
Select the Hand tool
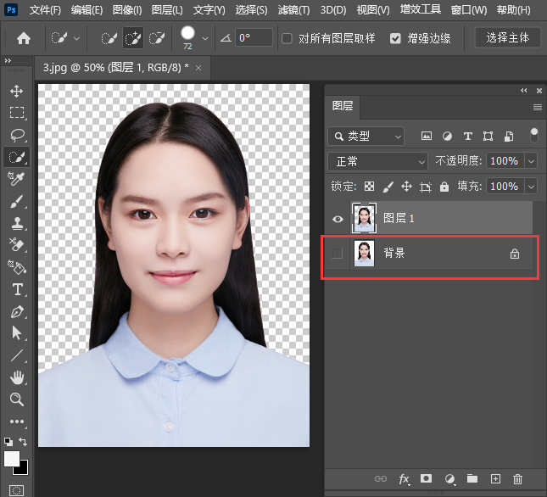pos(17,377)
